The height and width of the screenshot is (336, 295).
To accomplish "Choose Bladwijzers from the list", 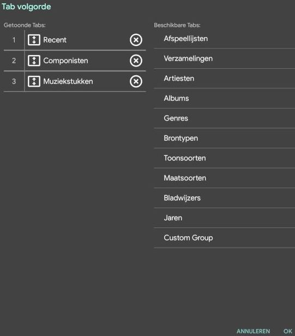I will (224, 198).
